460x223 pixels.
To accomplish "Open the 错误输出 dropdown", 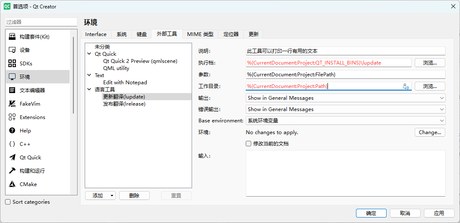I will point(346,109).
